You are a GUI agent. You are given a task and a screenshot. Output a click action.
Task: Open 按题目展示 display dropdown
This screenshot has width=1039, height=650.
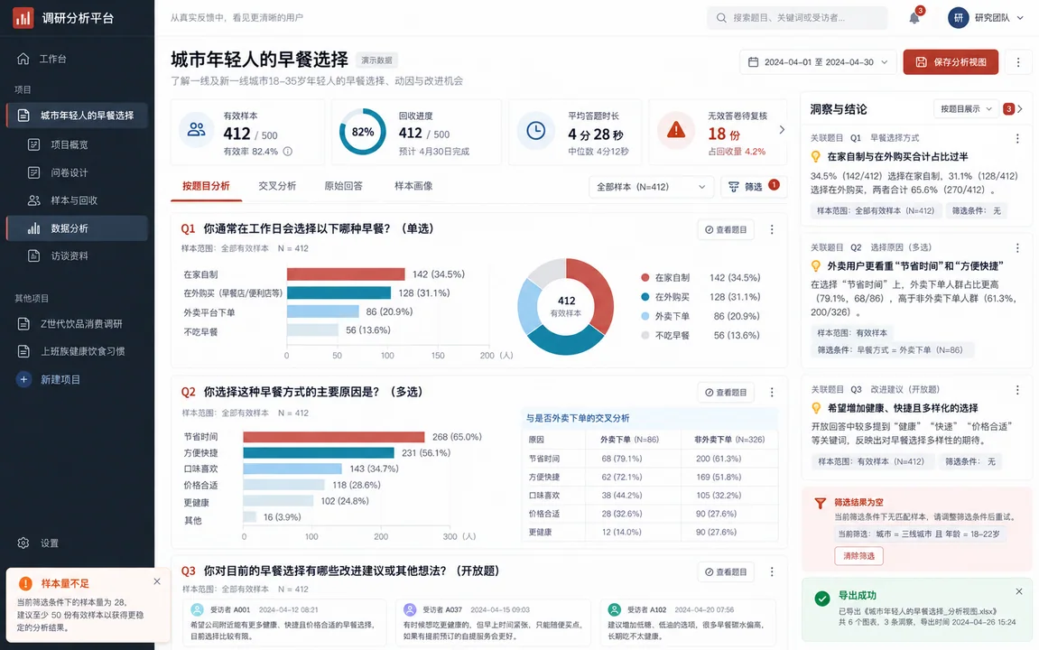tap(967, 108)
